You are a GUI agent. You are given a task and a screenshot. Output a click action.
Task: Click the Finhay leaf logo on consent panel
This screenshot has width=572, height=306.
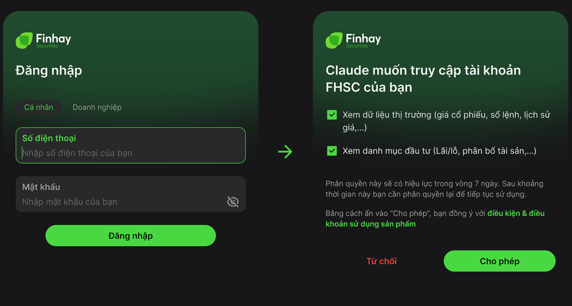click(x=334, y=41)
